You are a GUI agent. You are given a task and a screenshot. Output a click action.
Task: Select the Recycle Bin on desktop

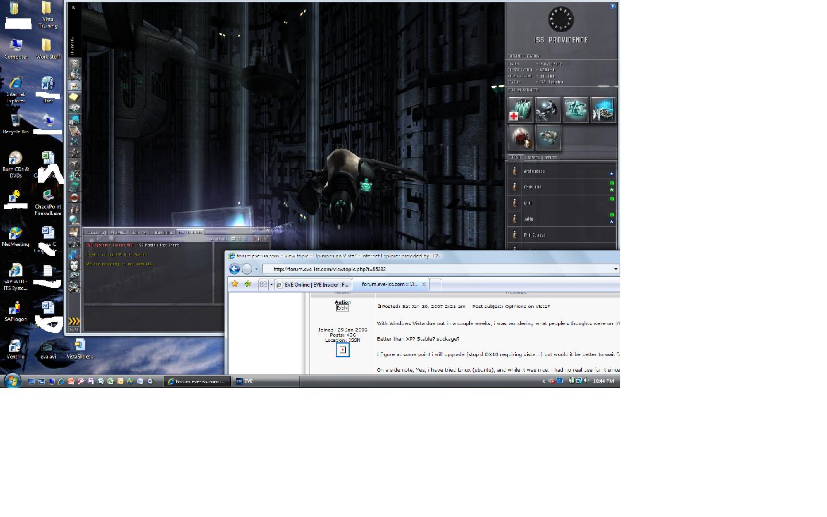pos(16,124)
